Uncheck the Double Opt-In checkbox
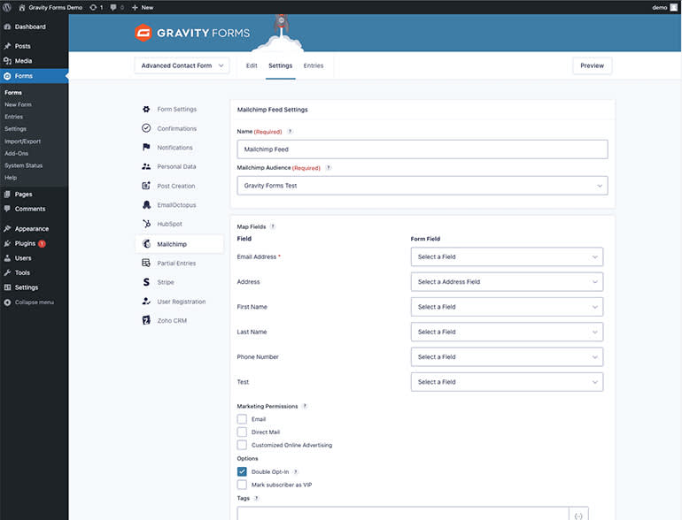Screen dimensions: 682x520 tap(242, 471)
